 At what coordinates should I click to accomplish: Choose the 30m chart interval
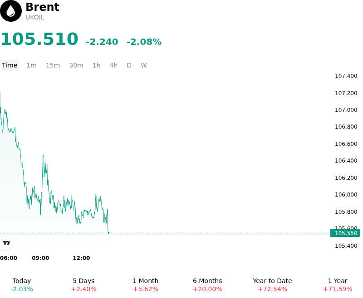coord(76,65)
